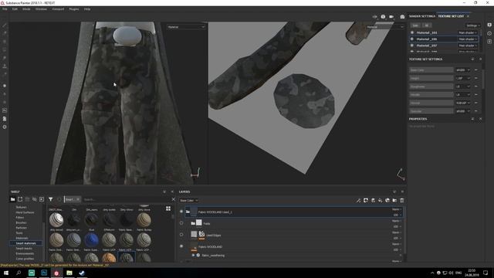Open the Settings dropdown in Texture Set List
The height and width of the screenshot is (278, 494).
click(x=473, y=25)
